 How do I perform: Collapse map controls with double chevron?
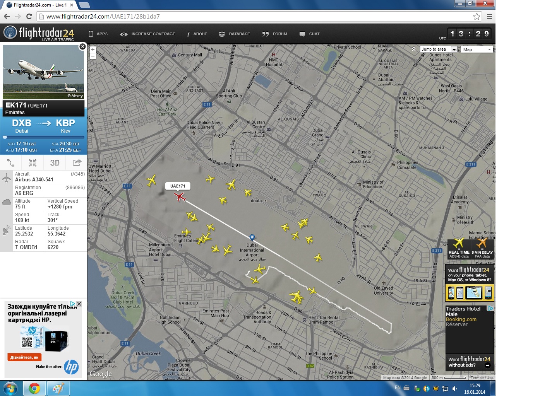tap(414, 49)
